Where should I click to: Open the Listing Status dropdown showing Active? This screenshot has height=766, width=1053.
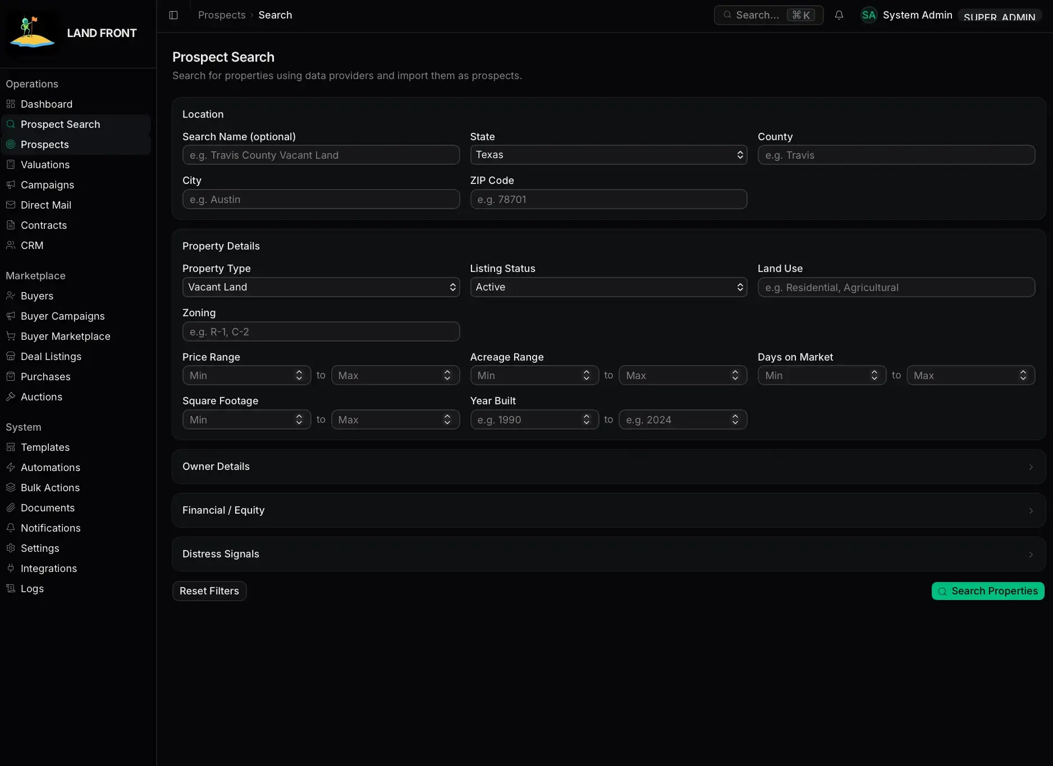608,287
